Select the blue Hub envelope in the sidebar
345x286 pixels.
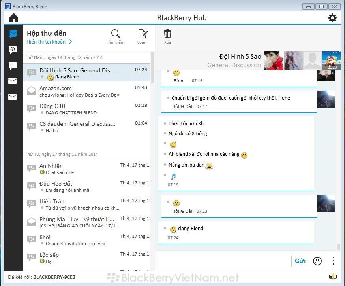point(13,34)
